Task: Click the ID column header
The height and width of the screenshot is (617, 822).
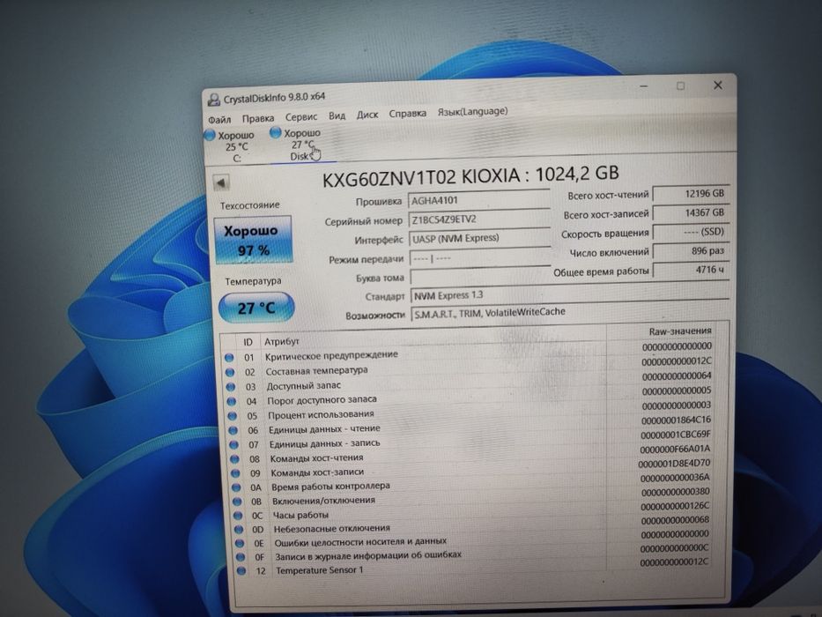Action: [248, 342]
